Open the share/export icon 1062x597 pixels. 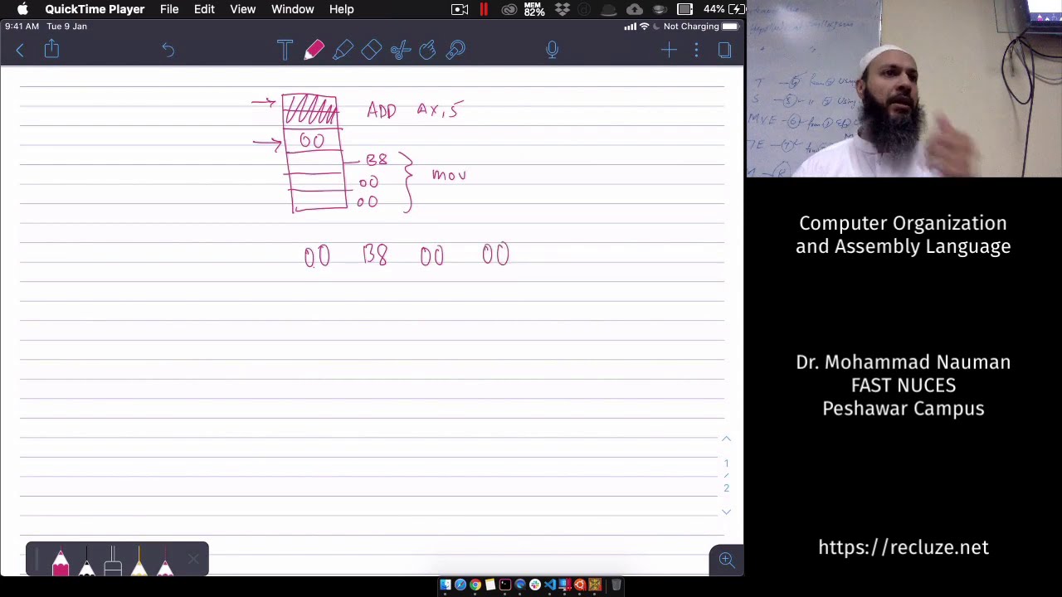(x=51, y=49)
